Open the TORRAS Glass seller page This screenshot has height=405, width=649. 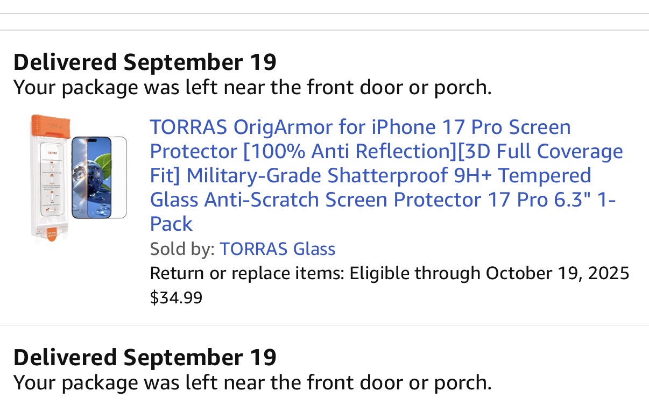pos(277,249)
